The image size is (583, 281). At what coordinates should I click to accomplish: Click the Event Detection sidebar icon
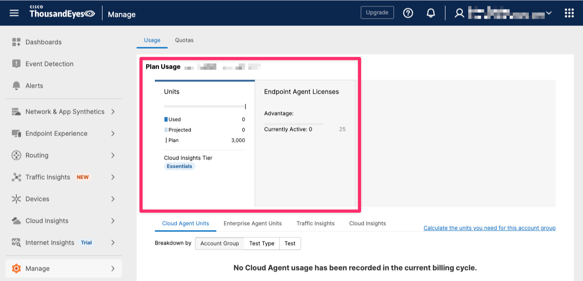tap(16, 64)
